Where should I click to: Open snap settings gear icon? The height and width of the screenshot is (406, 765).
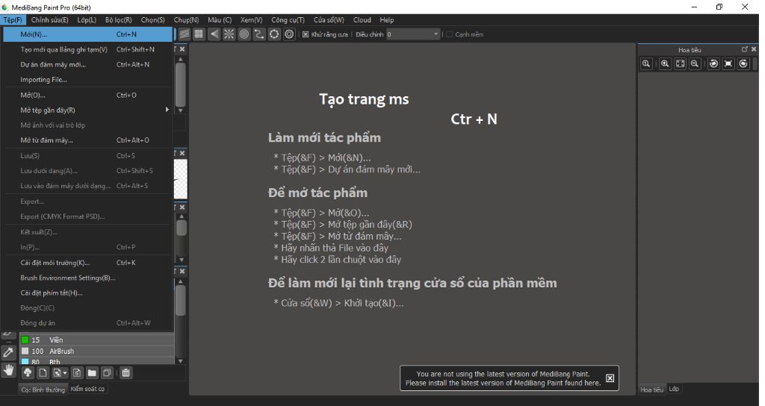[x=289, y=34]
